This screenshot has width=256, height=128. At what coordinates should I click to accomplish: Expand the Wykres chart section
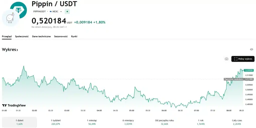click(10, 50)
